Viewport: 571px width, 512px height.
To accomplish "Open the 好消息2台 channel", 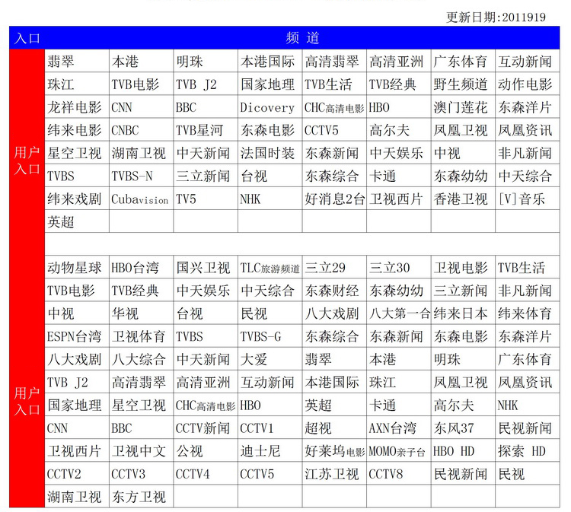I will tap(332, 199).
